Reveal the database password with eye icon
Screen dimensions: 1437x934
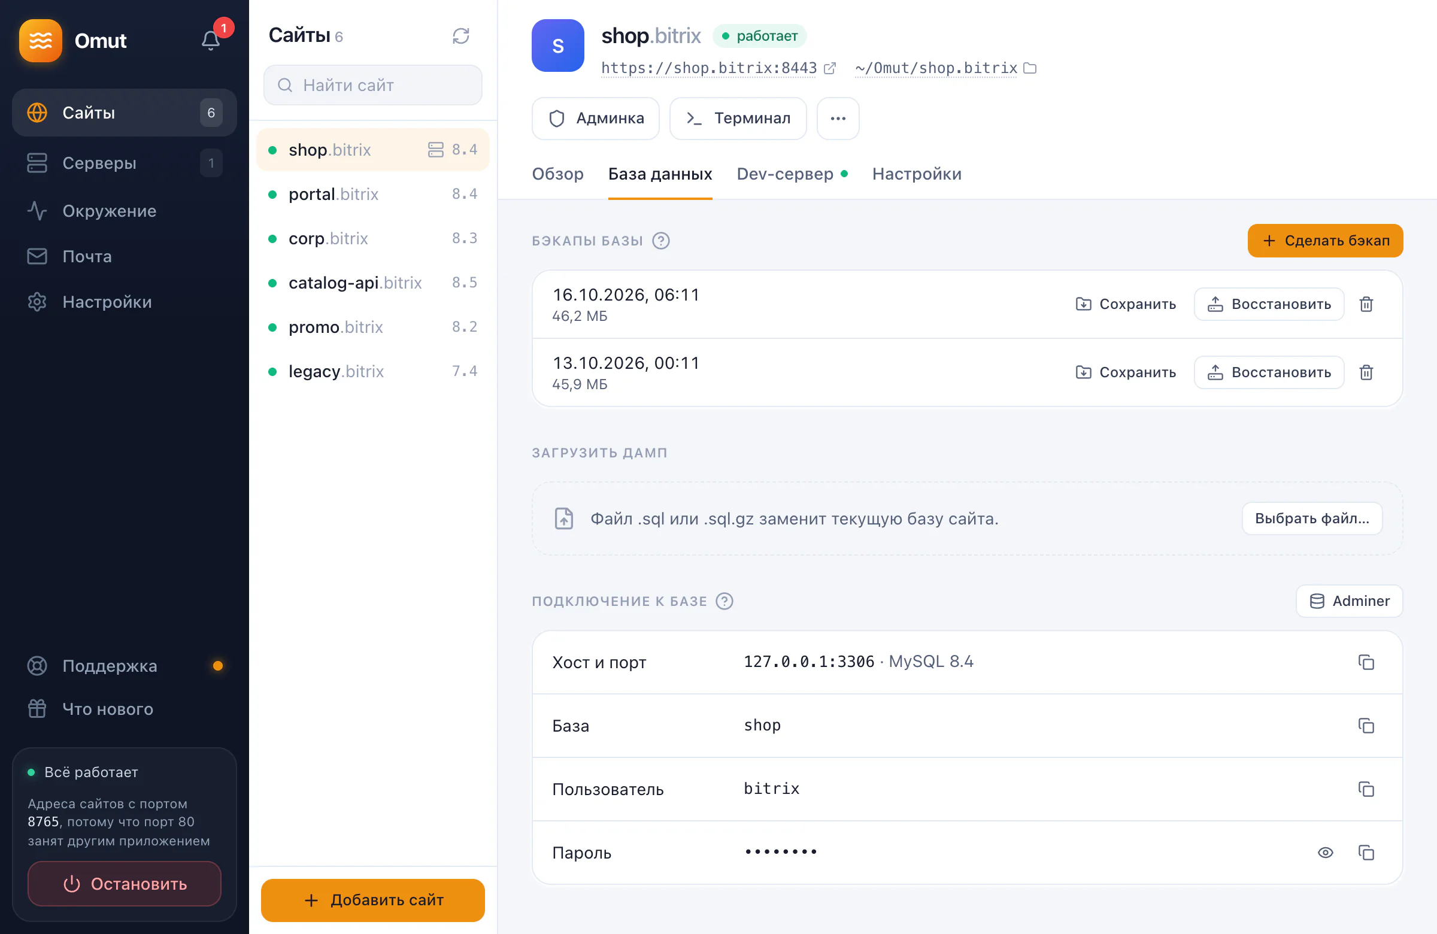[1325, 853]
